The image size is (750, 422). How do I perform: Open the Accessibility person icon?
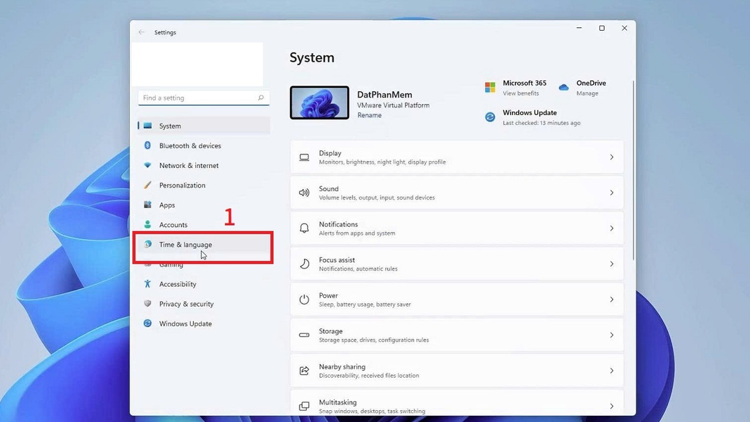pos(147,284)
